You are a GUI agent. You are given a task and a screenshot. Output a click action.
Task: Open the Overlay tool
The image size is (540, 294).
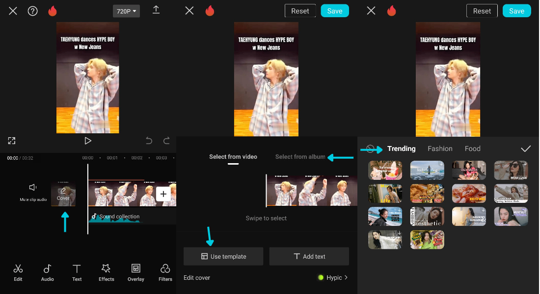135,272
